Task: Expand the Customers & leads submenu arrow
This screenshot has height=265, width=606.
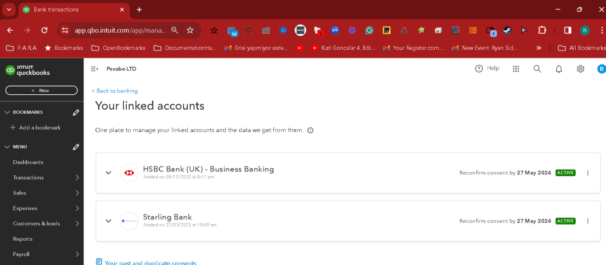Action: [77, 224]
